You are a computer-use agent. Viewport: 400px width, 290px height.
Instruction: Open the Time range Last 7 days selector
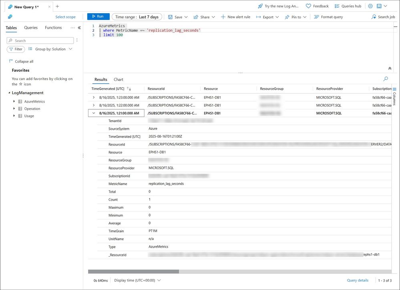coord(137,17)
